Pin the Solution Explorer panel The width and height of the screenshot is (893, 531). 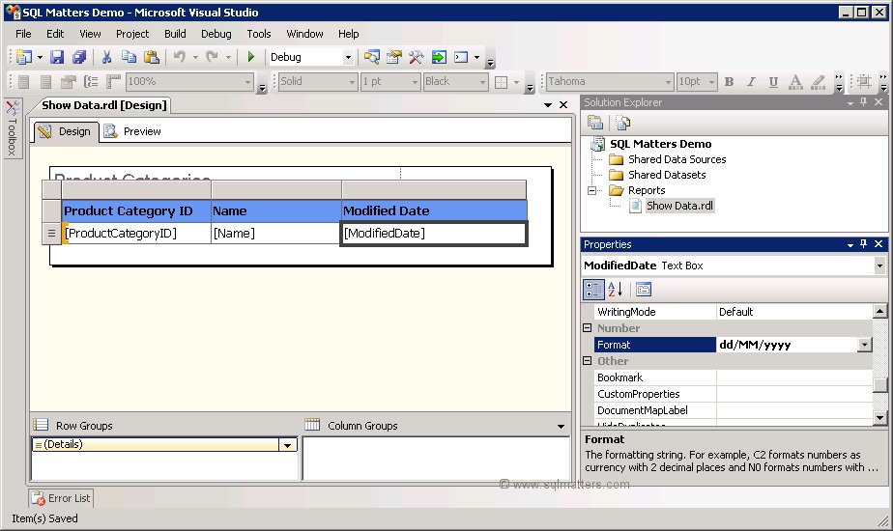pyautogui.click(x=863, y=102)
